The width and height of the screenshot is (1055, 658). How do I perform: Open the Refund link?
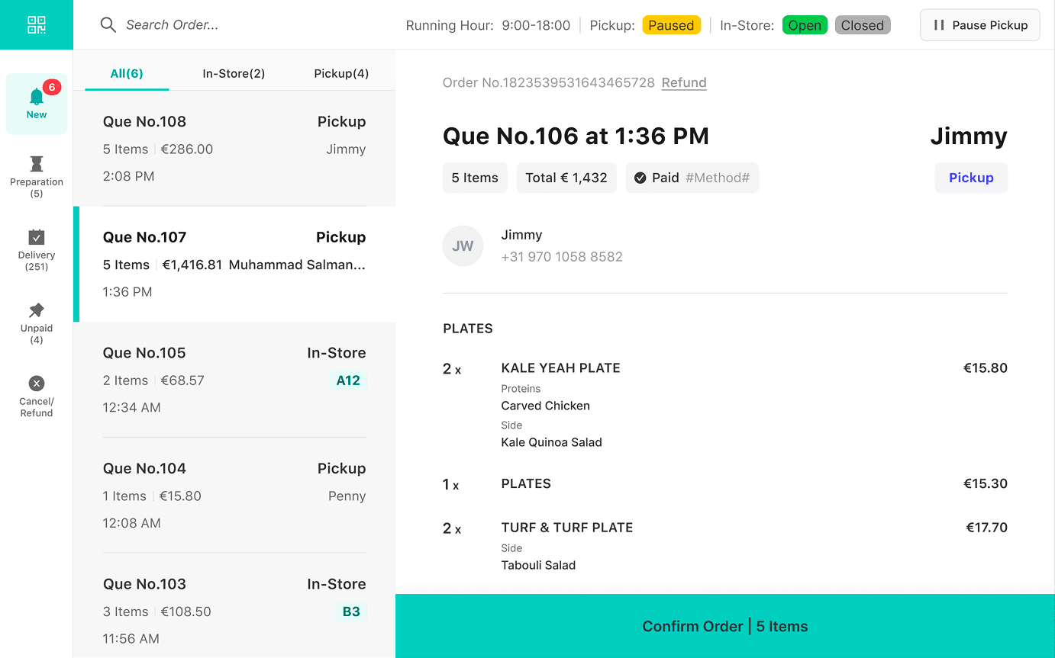coord(683,82)
